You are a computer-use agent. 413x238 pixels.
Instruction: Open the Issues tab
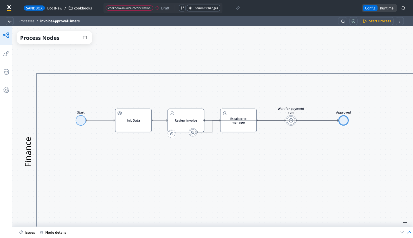[27, 233]
